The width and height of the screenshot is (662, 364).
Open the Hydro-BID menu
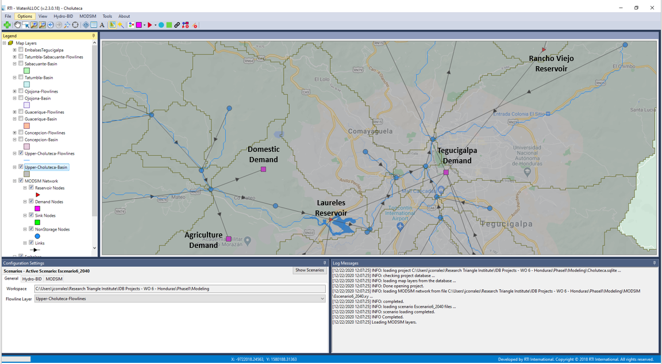click(x=63, y=17)
